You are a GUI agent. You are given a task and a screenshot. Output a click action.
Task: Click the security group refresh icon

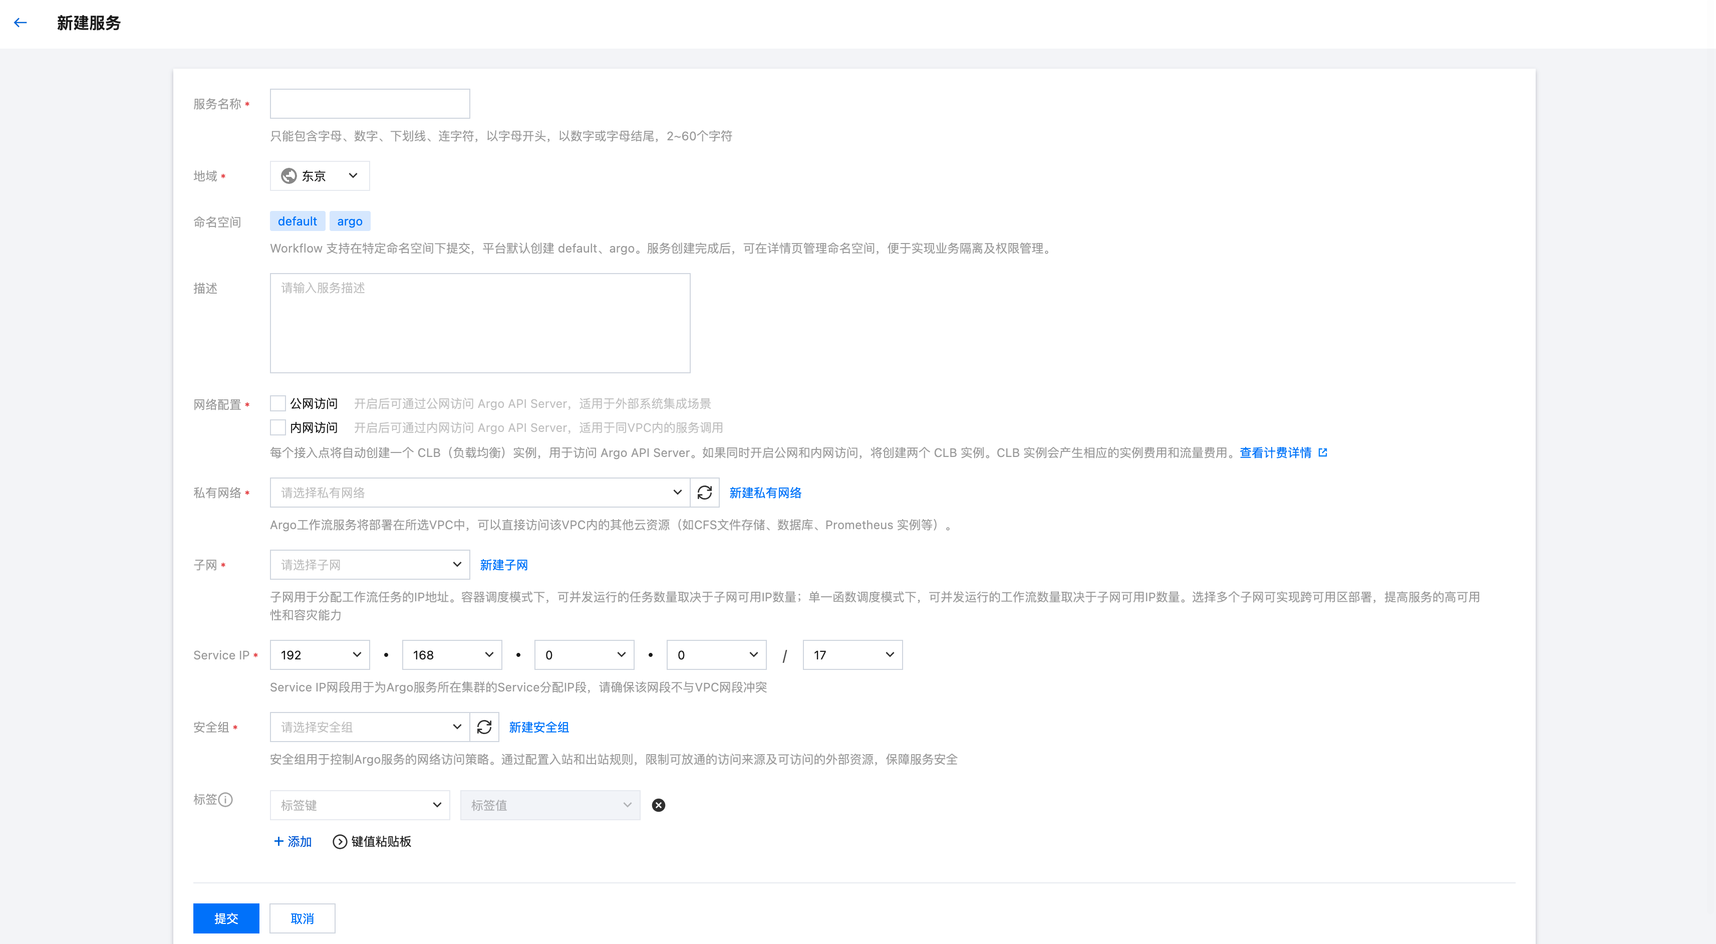tap(484, 727)
